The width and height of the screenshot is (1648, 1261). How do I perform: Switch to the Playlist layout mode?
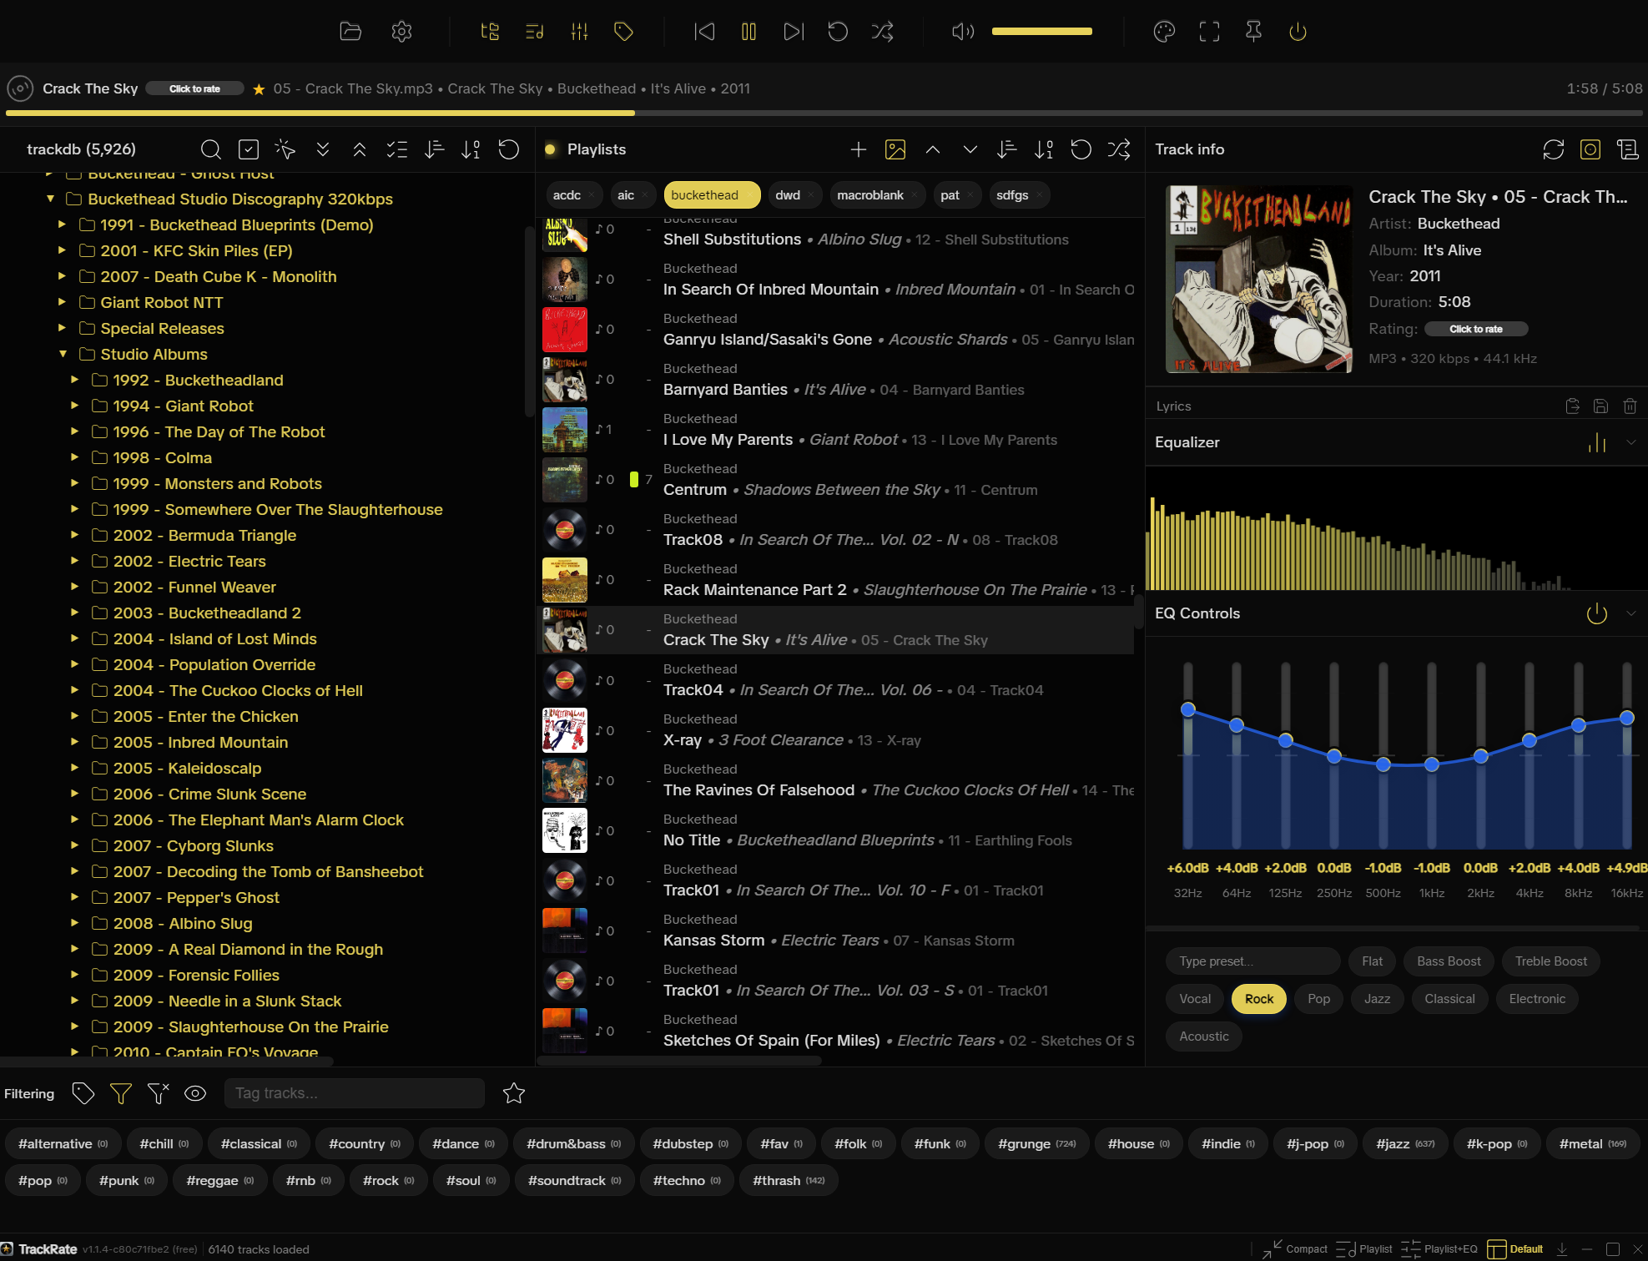pos(1366,1248)
